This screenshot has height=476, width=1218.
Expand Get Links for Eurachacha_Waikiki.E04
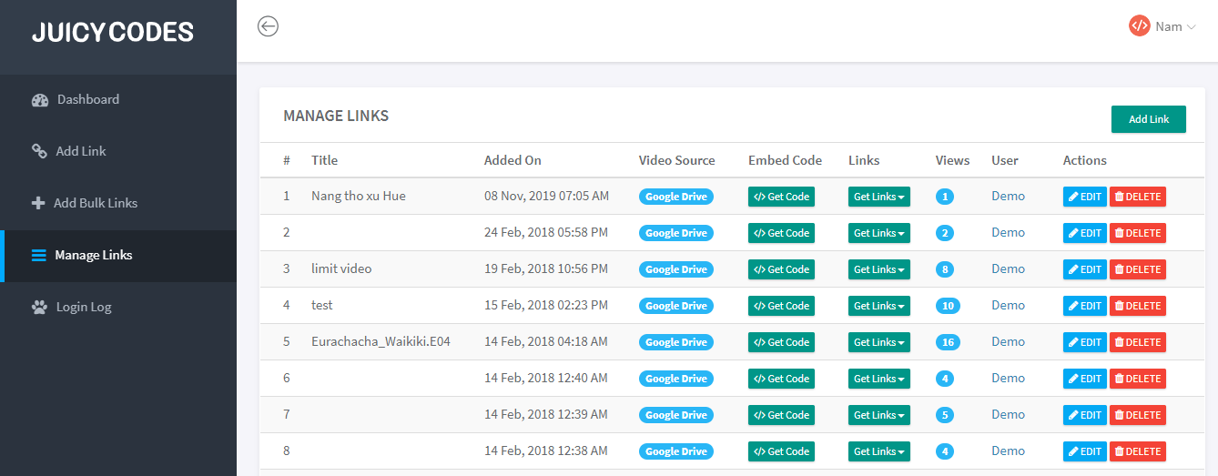click(879, 342)
